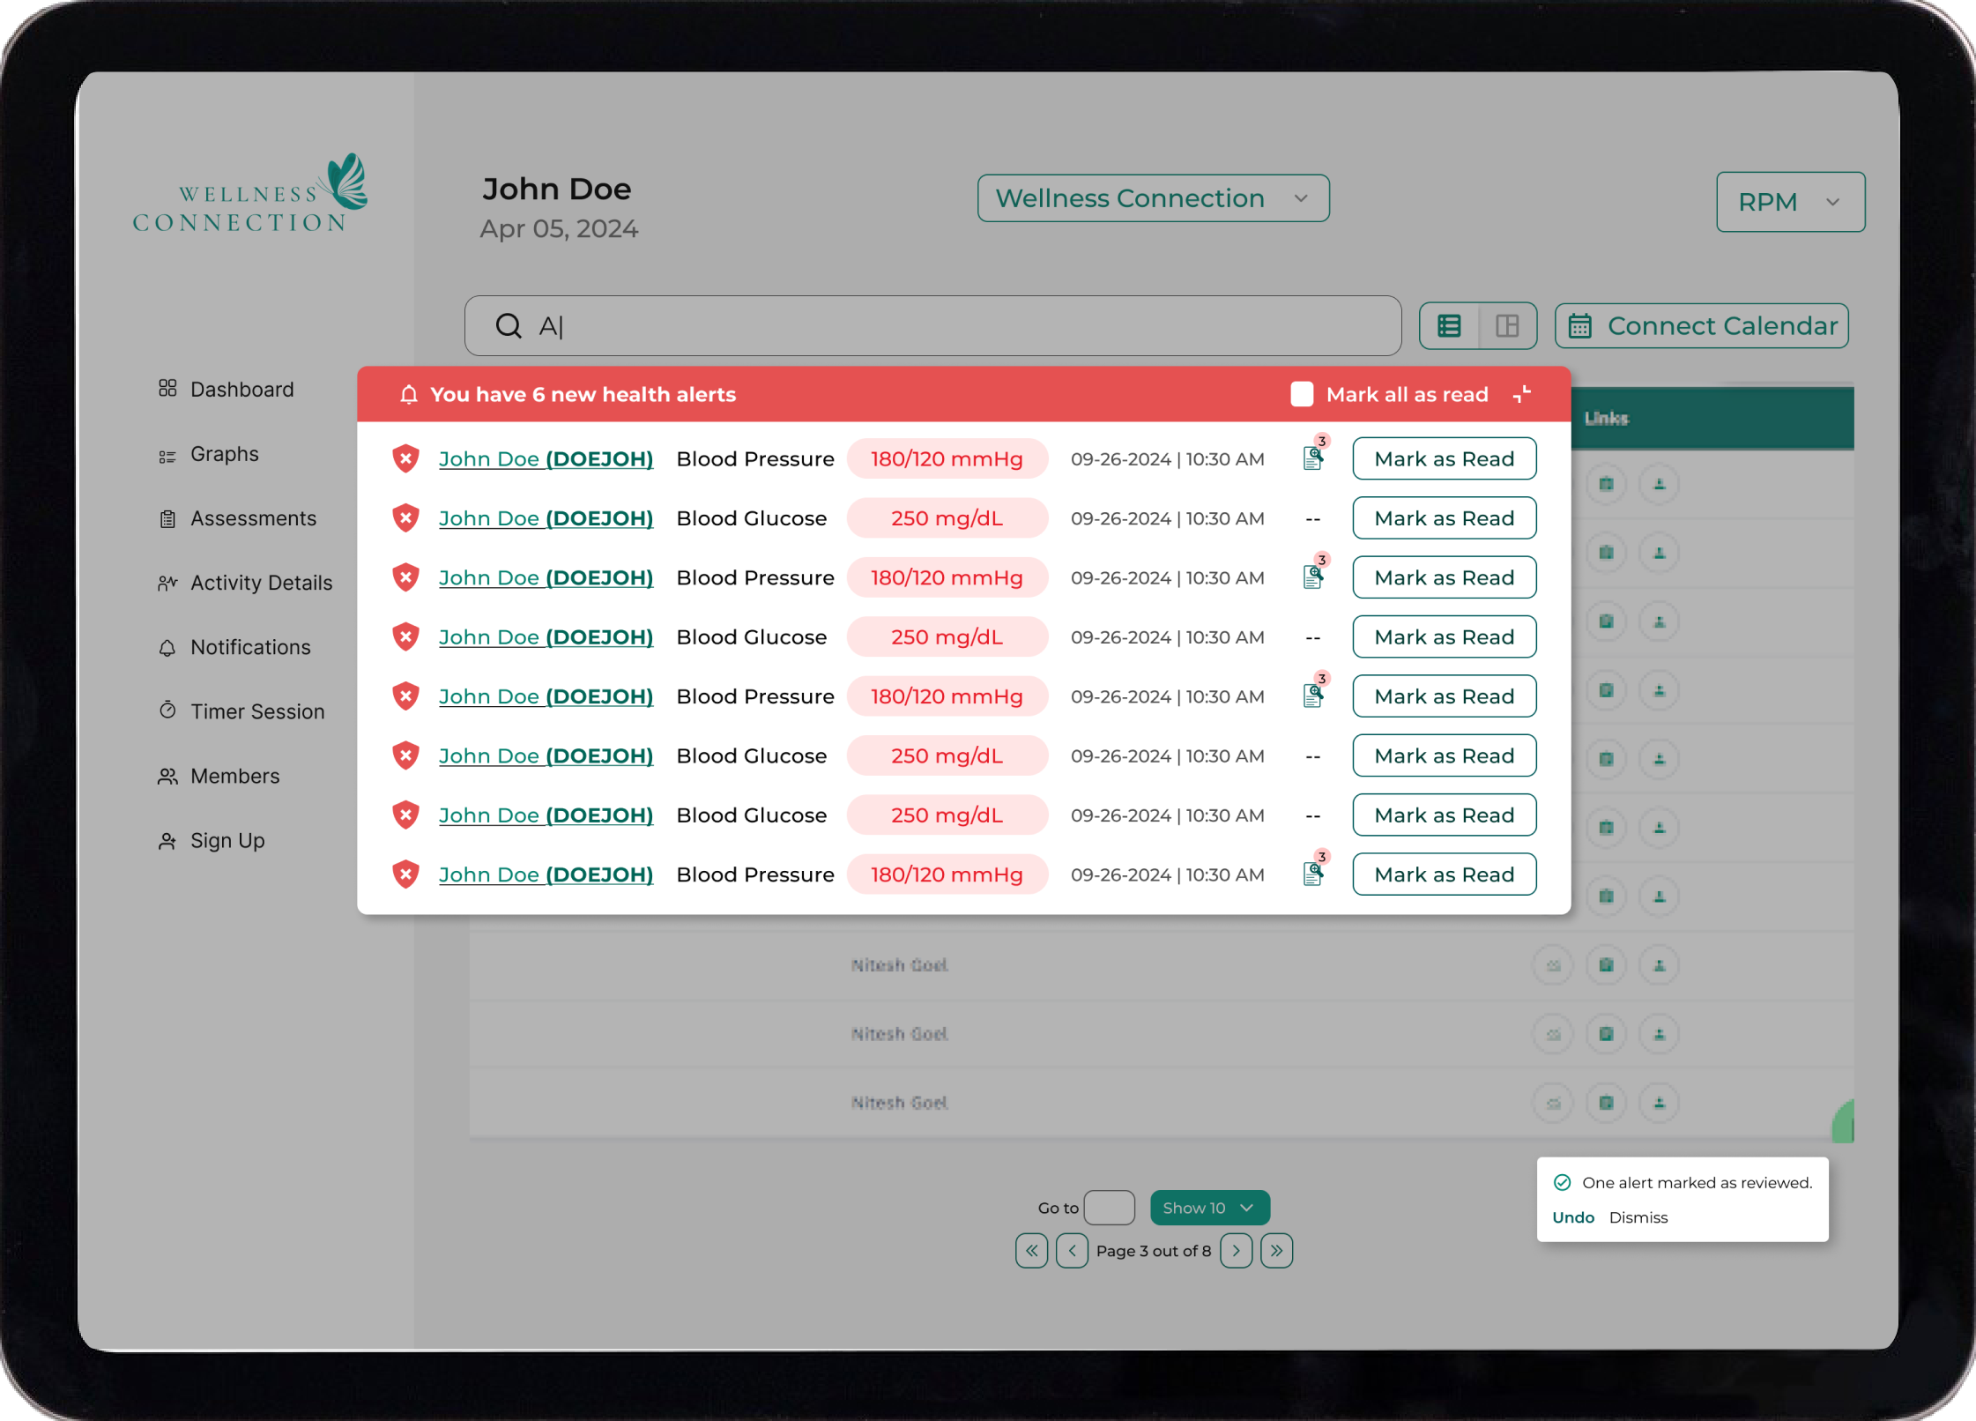Dismiss the alert reviewed toast

click(1638, 1217)
